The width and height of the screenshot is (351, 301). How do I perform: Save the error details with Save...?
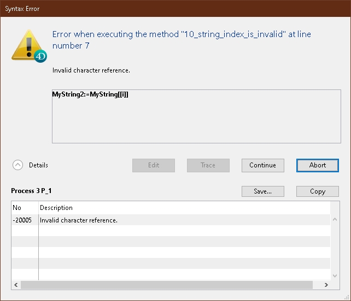tap(262, 191)
